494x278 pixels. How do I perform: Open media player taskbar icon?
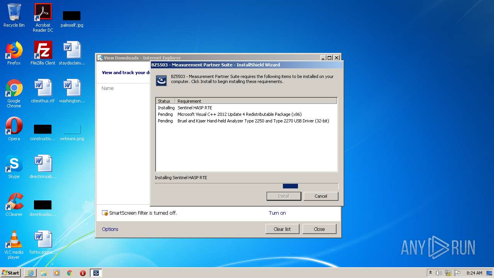(57, 273)
